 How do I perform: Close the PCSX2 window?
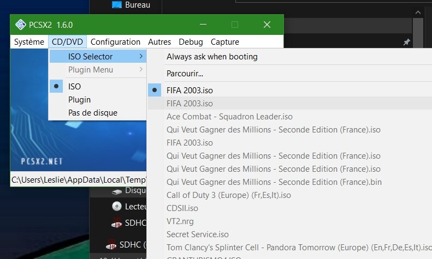tap(267, 25)
